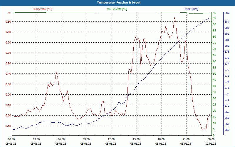Viewport: 235px width, 147px height.
Task: Select the '12:00' time axis label
Action: [x=111, y=139]
